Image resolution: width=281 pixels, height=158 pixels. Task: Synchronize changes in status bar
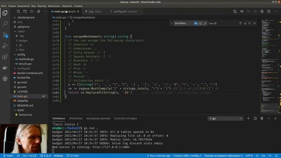pos(18,156)
